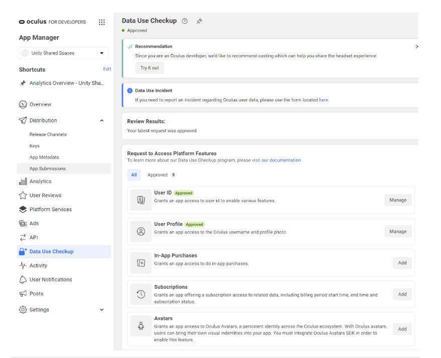Click the help icon beside Data Use Checkup
The height and width of the screenshot is (358, 441).
[185, 21]
